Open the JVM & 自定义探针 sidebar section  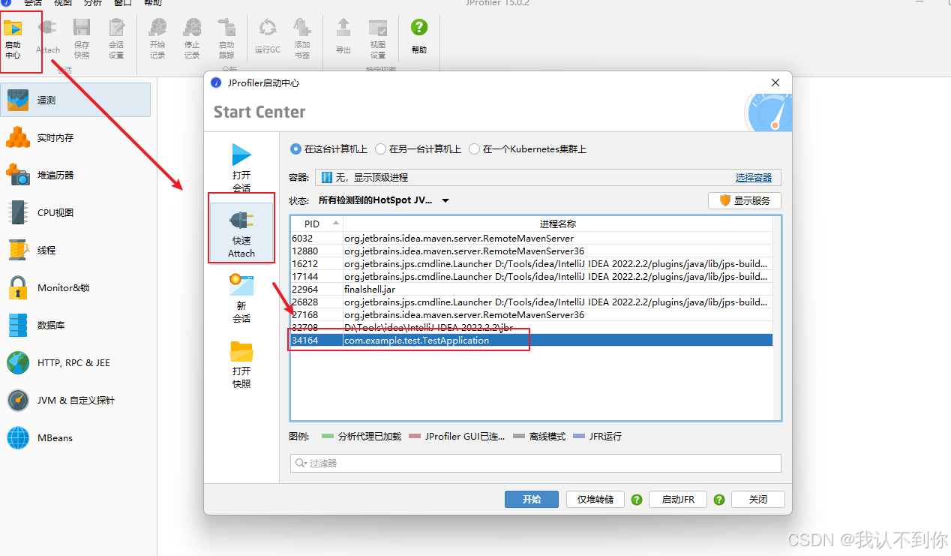[75, 400]
